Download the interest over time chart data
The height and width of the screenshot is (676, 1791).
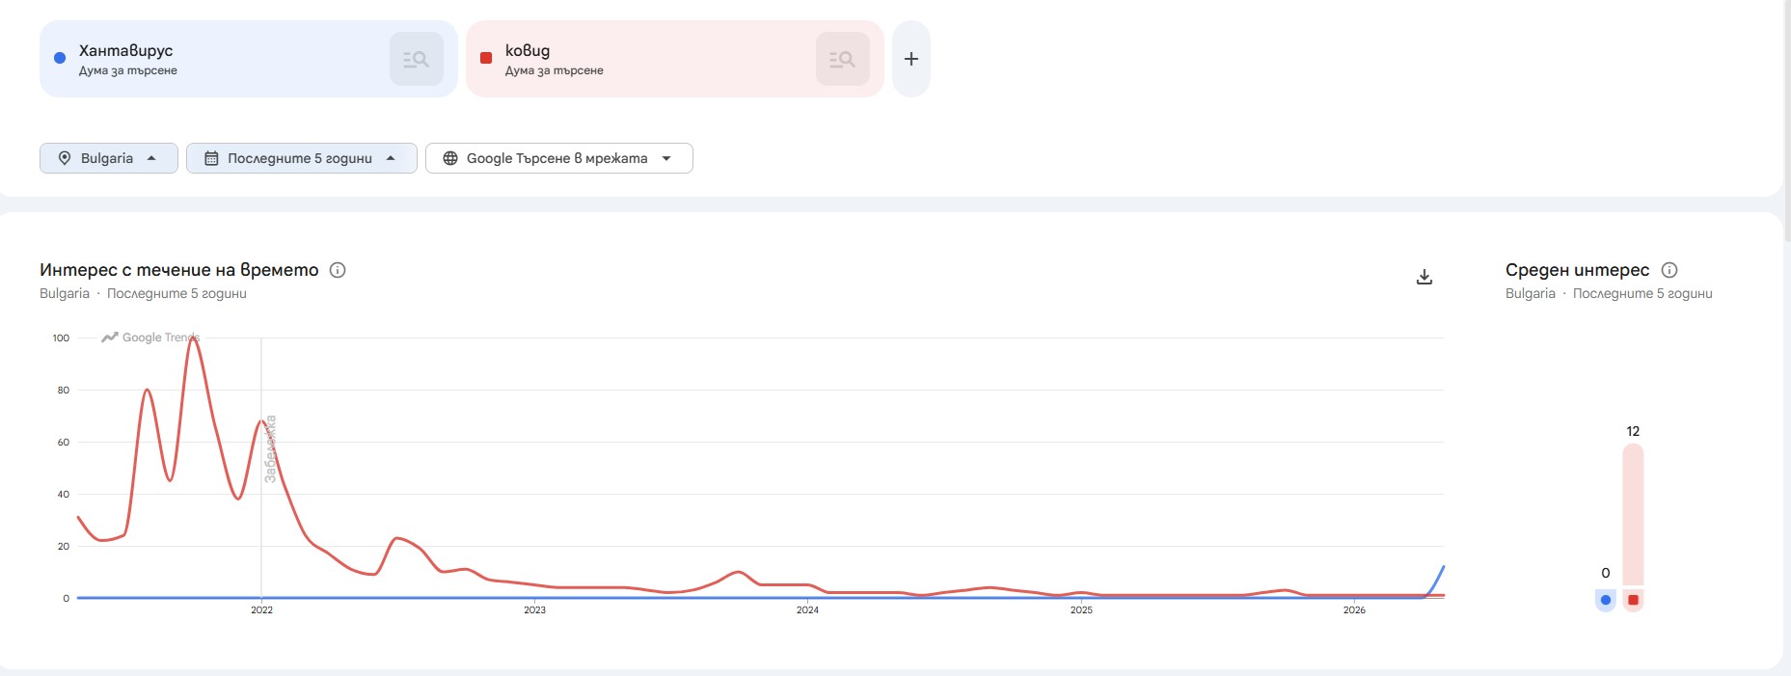1425,277
